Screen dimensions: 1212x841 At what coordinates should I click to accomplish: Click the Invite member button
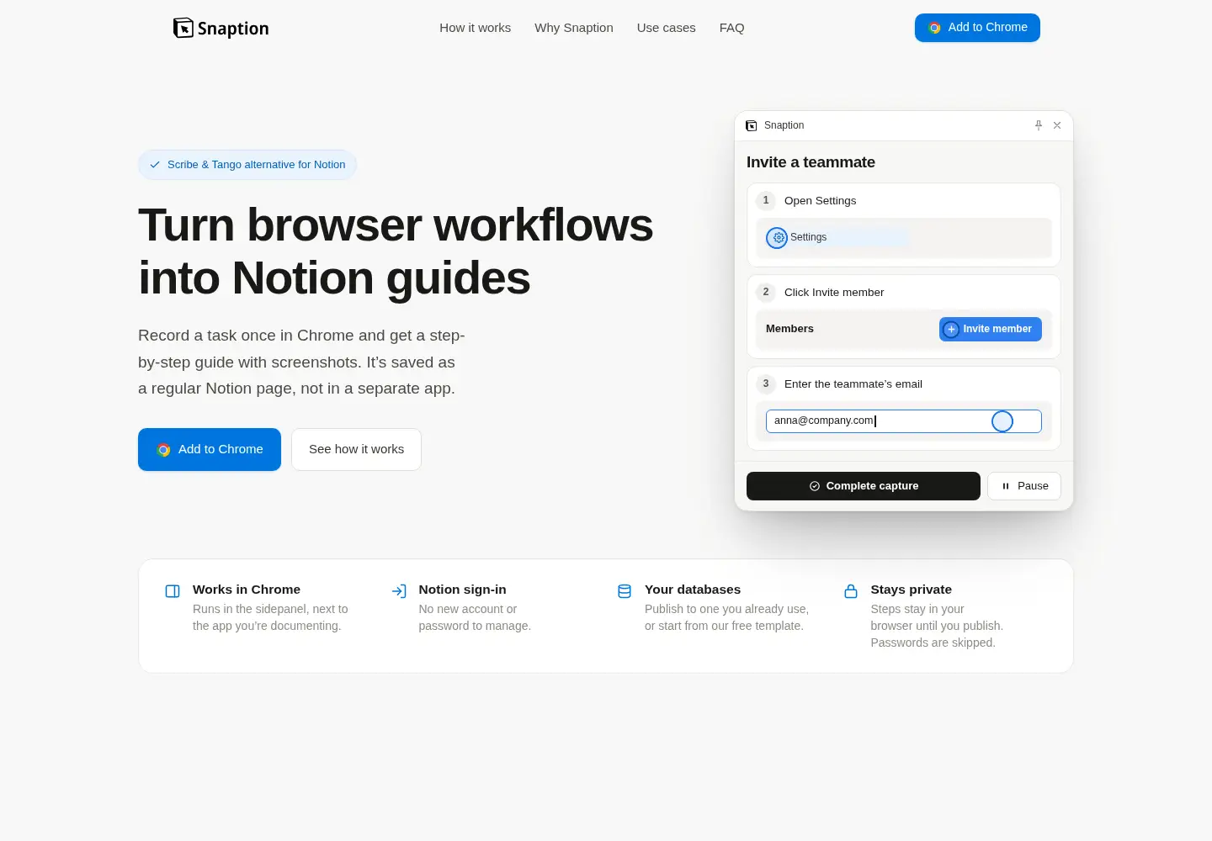click(991, 329)
